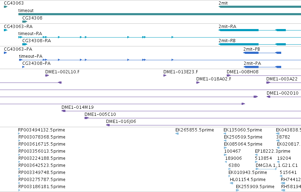301x192 pixels.
Task: Click the 2mit-PB protein label
Action: 252,49
